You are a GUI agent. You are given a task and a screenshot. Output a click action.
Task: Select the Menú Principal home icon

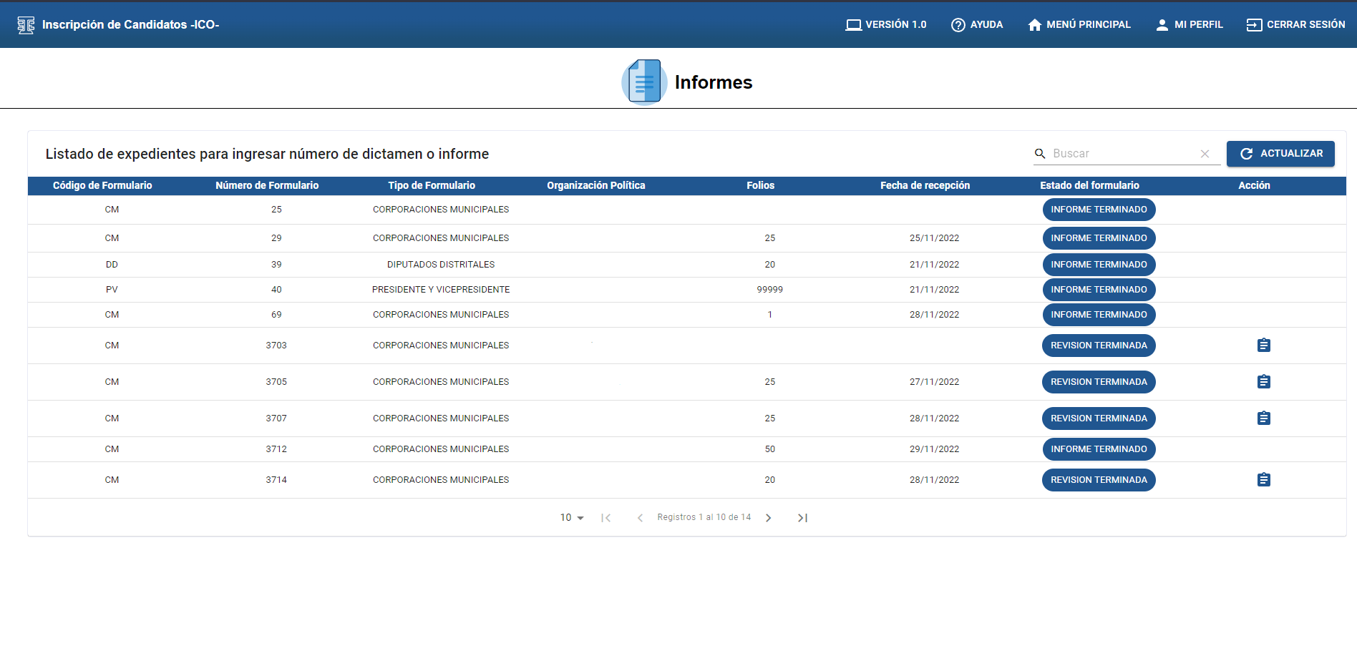tap(1033, 24)
